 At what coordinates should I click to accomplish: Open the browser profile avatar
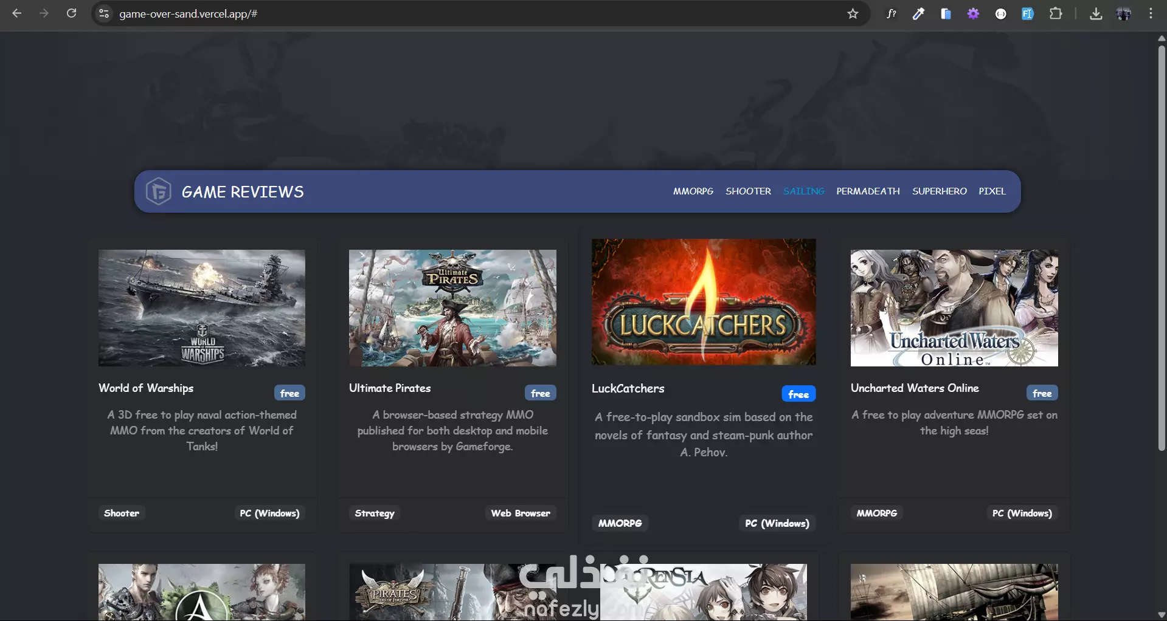coord(1123,13)
